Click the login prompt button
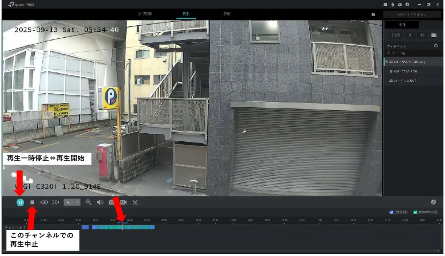The width and height of the screenshot is (445, 256). 412,15
